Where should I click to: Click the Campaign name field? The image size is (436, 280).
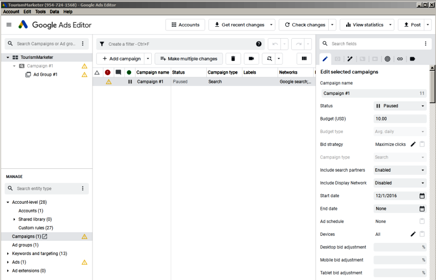[373, 93]
